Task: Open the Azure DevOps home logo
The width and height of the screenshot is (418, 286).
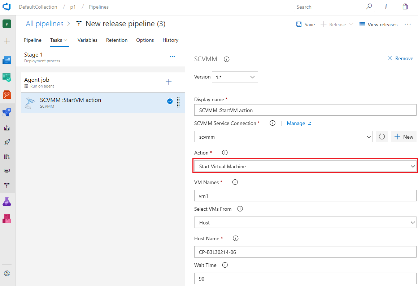Action: coord(6,6)
